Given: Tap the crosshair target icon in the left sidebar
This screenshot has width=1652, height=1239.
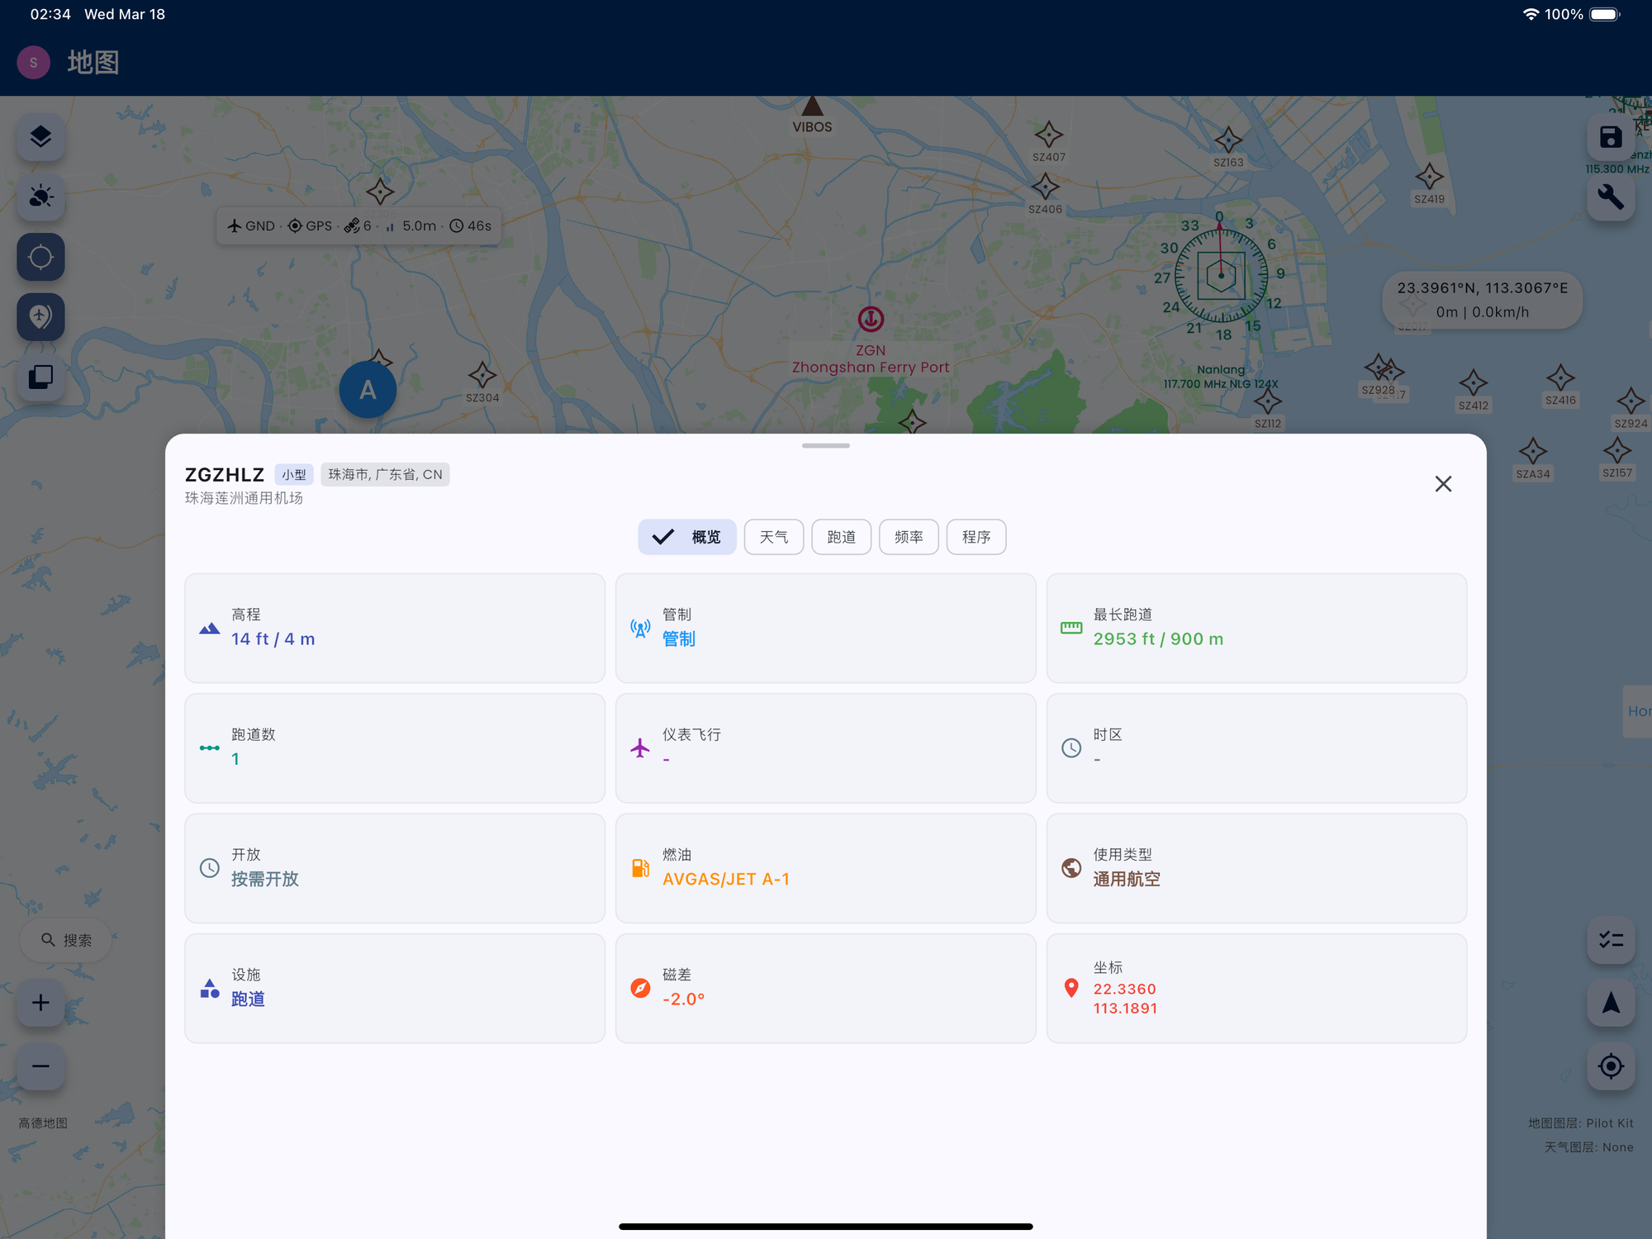Looking at the screenshot, I should click(x=40, y=257).
